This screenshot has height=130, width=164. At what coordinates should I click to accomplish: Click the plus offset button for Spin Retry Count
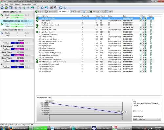(x=146, y=32)
